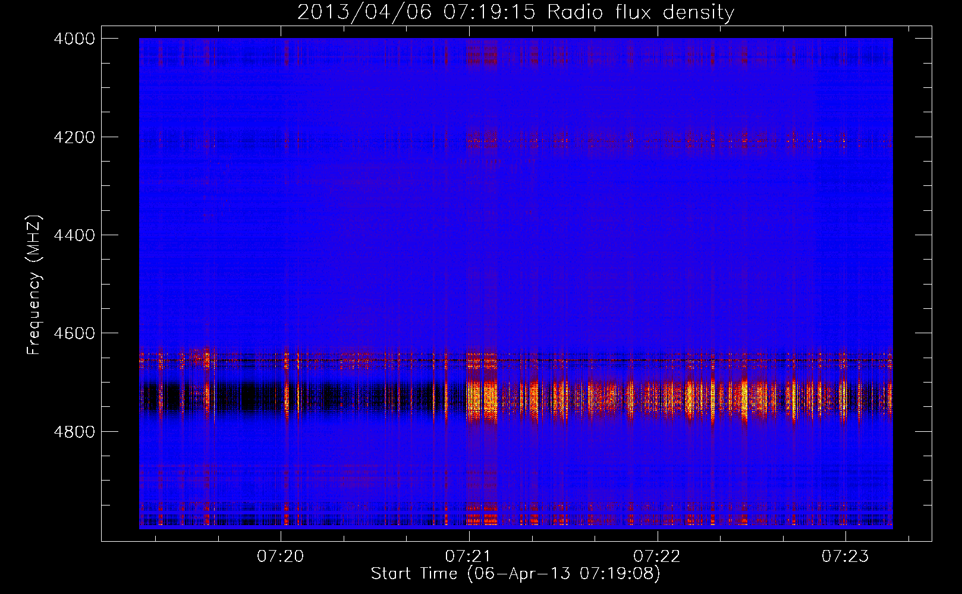
Task: Click the plot title '2013/04/06 07:19:15 Radio flux density'
Action: click(515, 12)
